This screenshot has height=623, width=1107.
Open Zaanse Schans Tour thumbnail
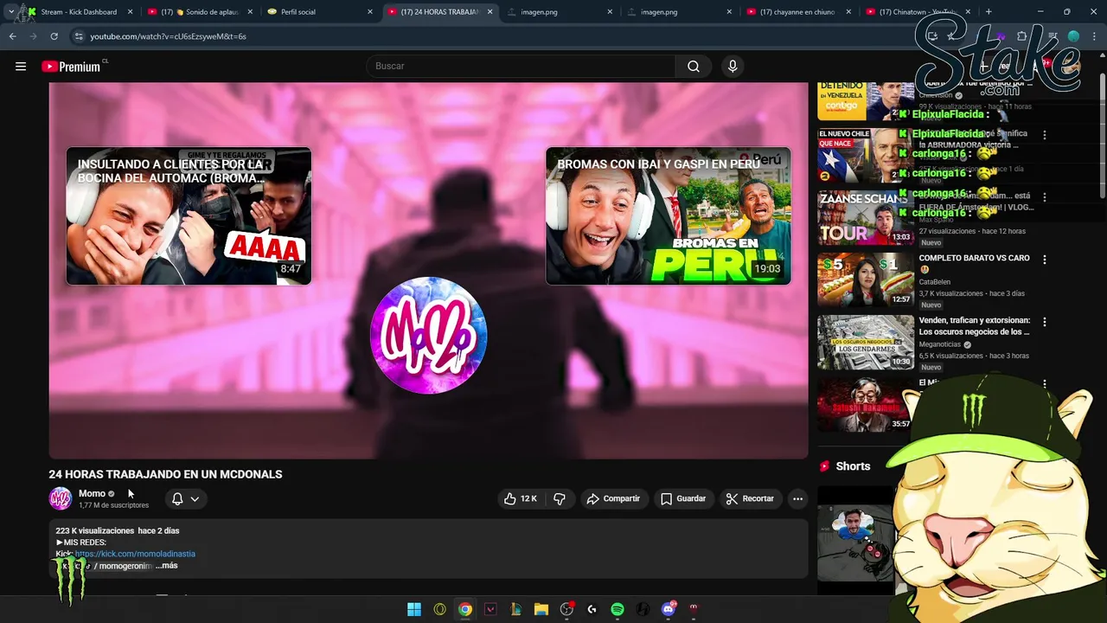(866, 217)
